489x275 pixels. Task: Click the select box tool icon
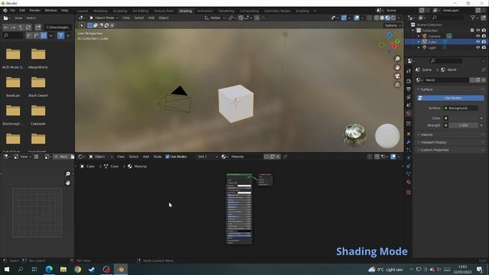[82, 25]
